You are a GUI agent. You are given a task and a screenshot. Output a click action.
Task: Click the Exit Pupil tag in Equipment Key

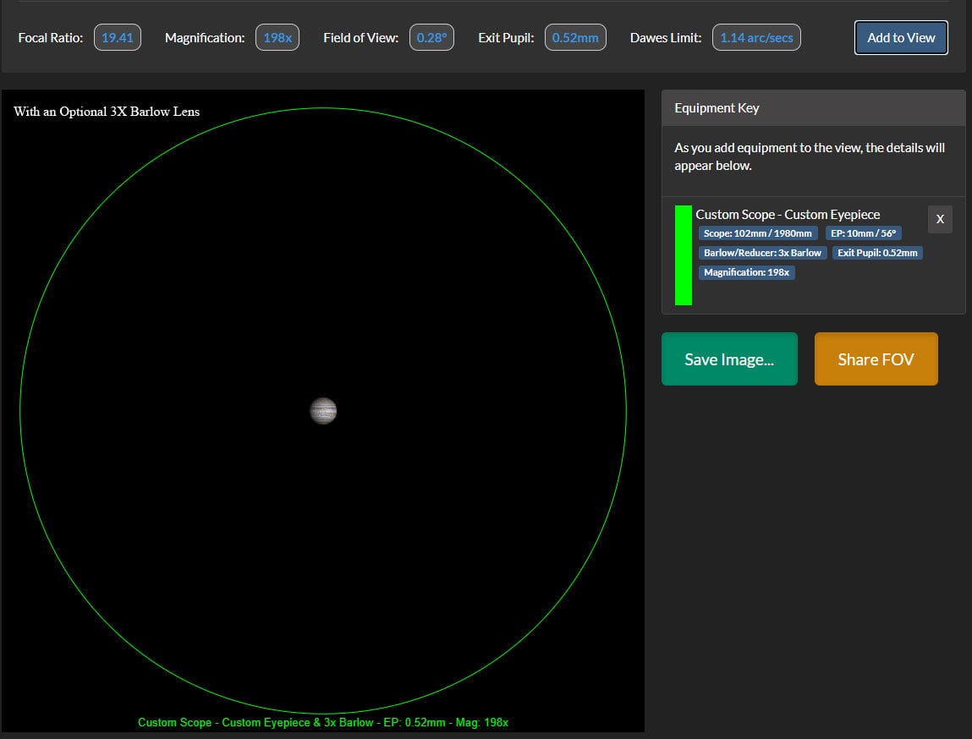click(877, 252)
